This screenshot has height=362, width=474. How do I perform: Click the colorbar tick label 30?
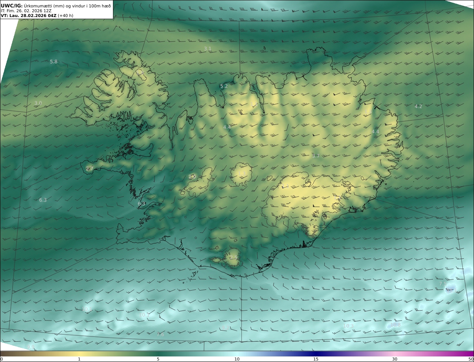click(395, 359)
